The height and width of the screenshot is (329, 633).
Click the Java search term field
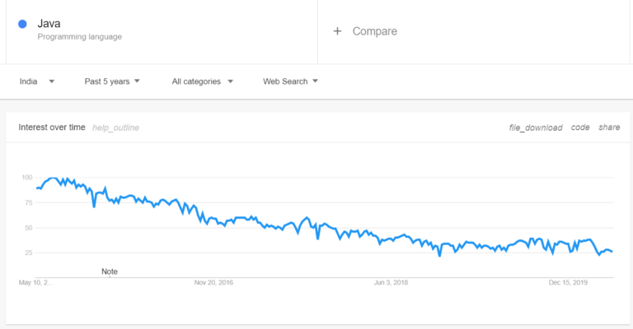coord(49,24)
